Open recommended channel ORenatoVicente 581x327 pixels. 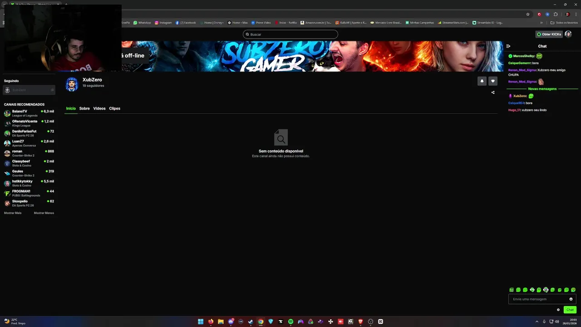pyautogui.click(x=29, y=123)
